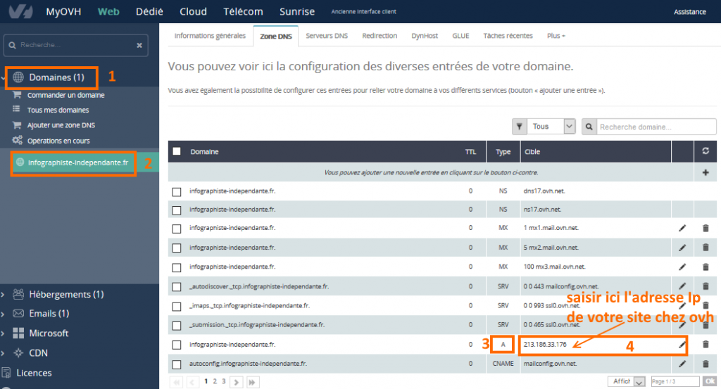This screenshot has height=389, width=721.
Task: Check the A record row checkbox
Action: (x=177, y=345)
